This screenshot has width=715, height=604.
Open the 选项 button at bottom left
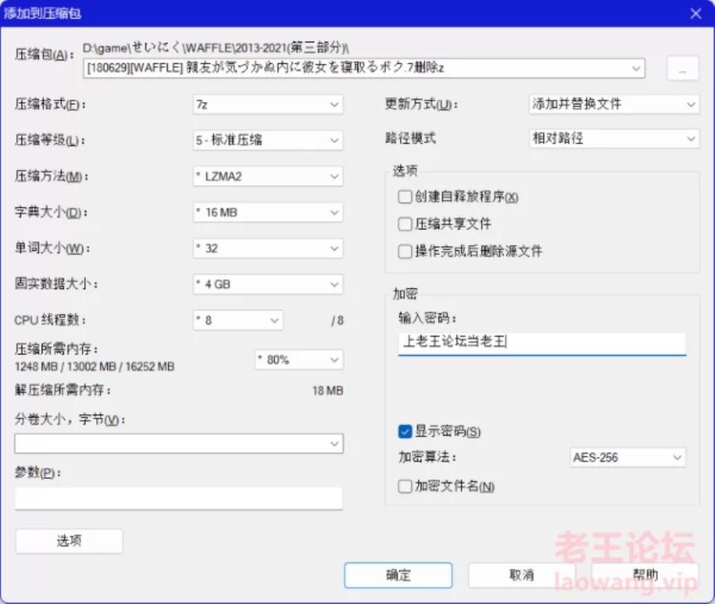(69, 541)
